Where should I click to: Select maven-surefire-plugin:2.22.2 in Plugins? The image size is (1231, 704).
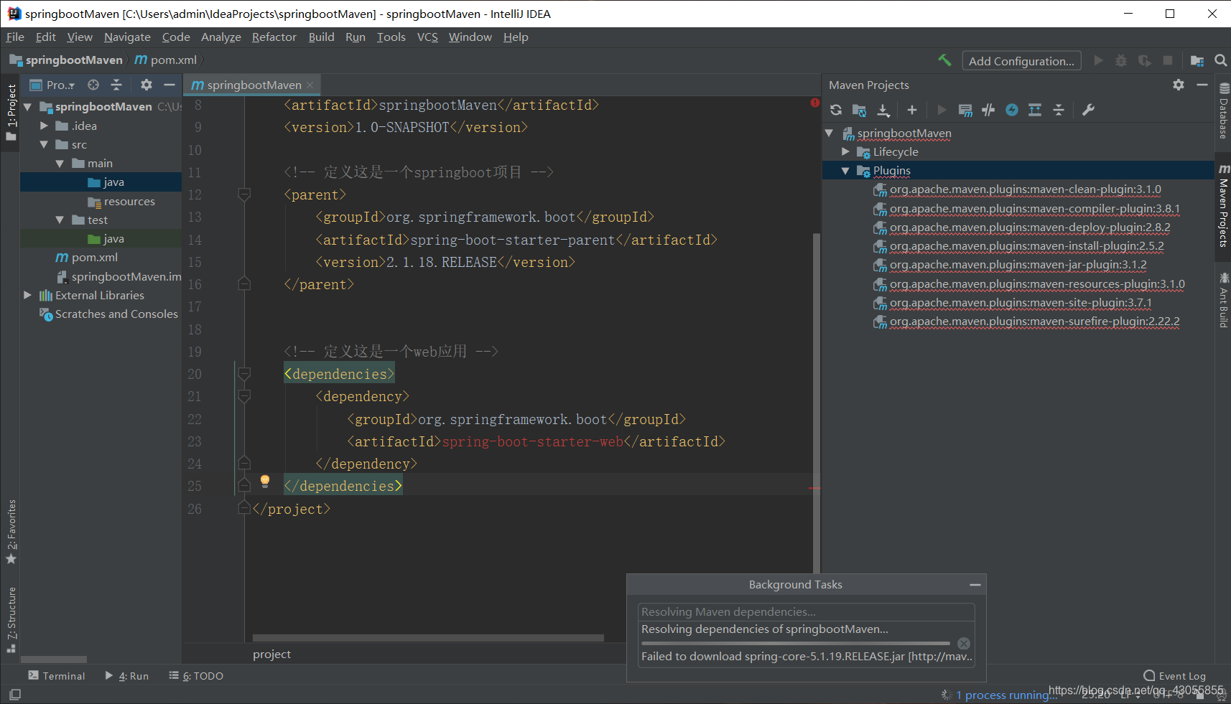pyautogui.click(x=1026, y=322)
